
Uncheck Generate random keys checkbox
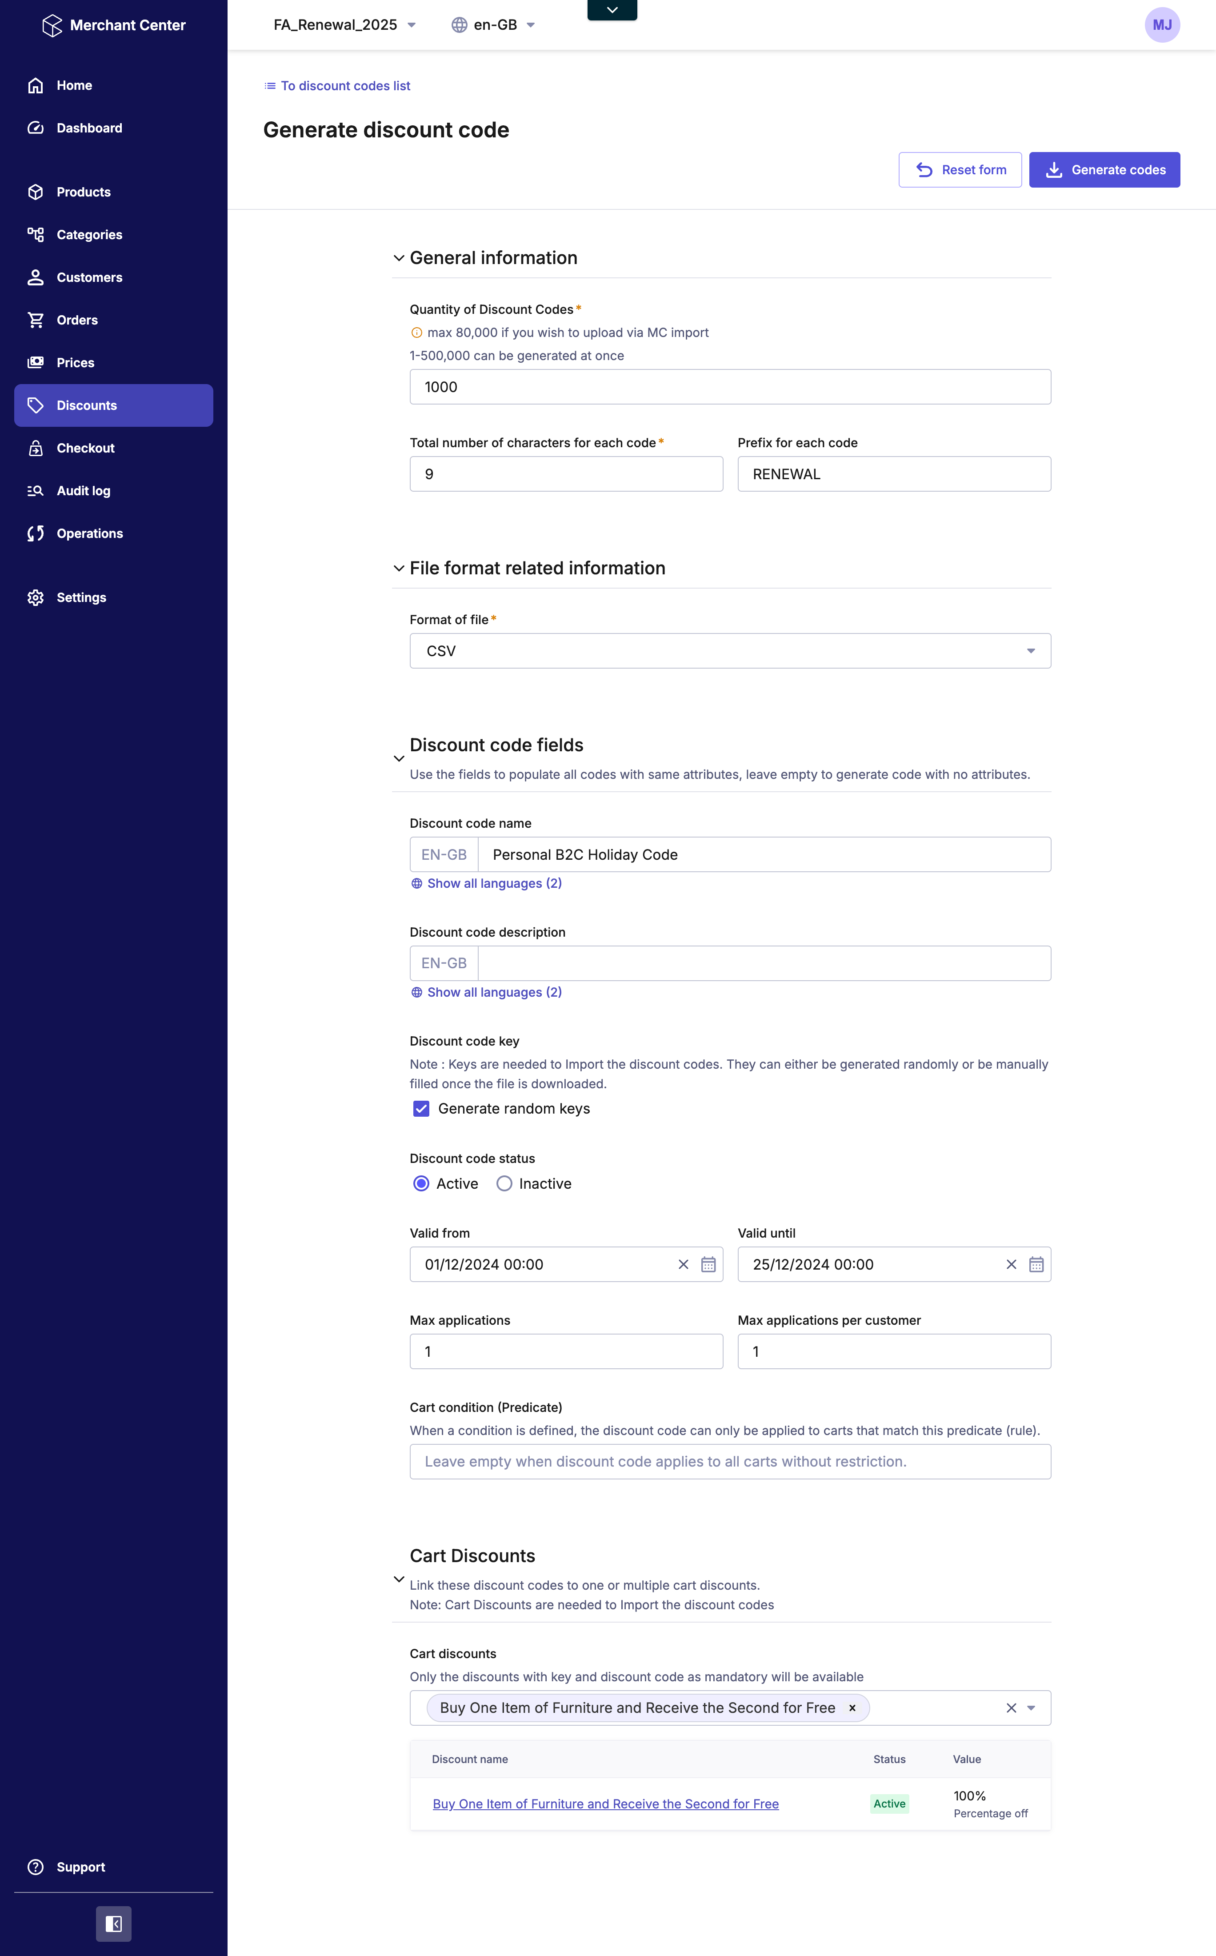point(420,1108)
